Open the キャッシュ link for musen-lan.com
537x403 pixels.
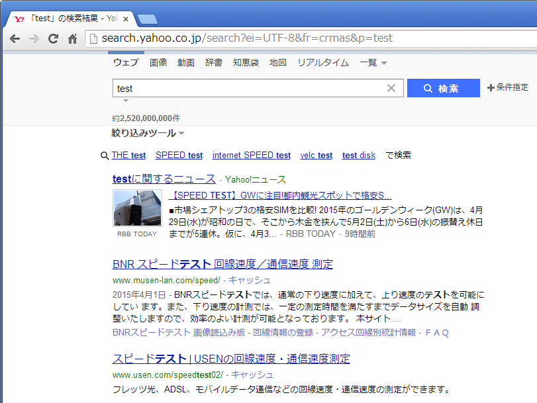point(250,281)
